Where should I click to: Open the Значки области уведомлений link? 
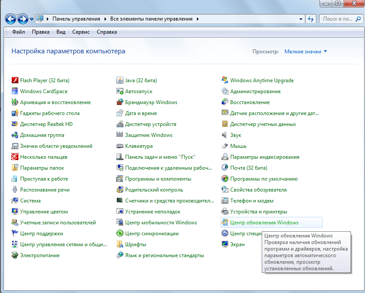56,146
